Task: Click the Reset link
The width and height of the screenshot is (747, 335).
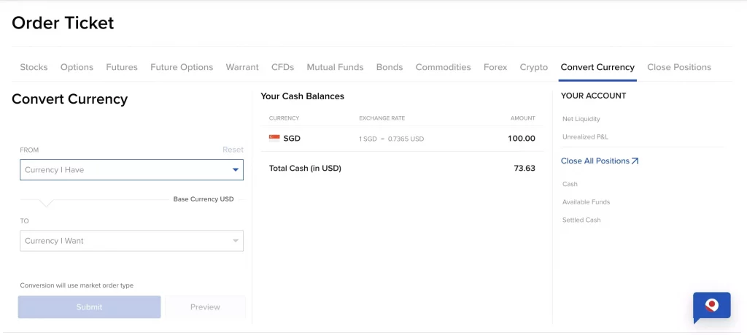Action: pyautogui.click(x=233, y=150)
